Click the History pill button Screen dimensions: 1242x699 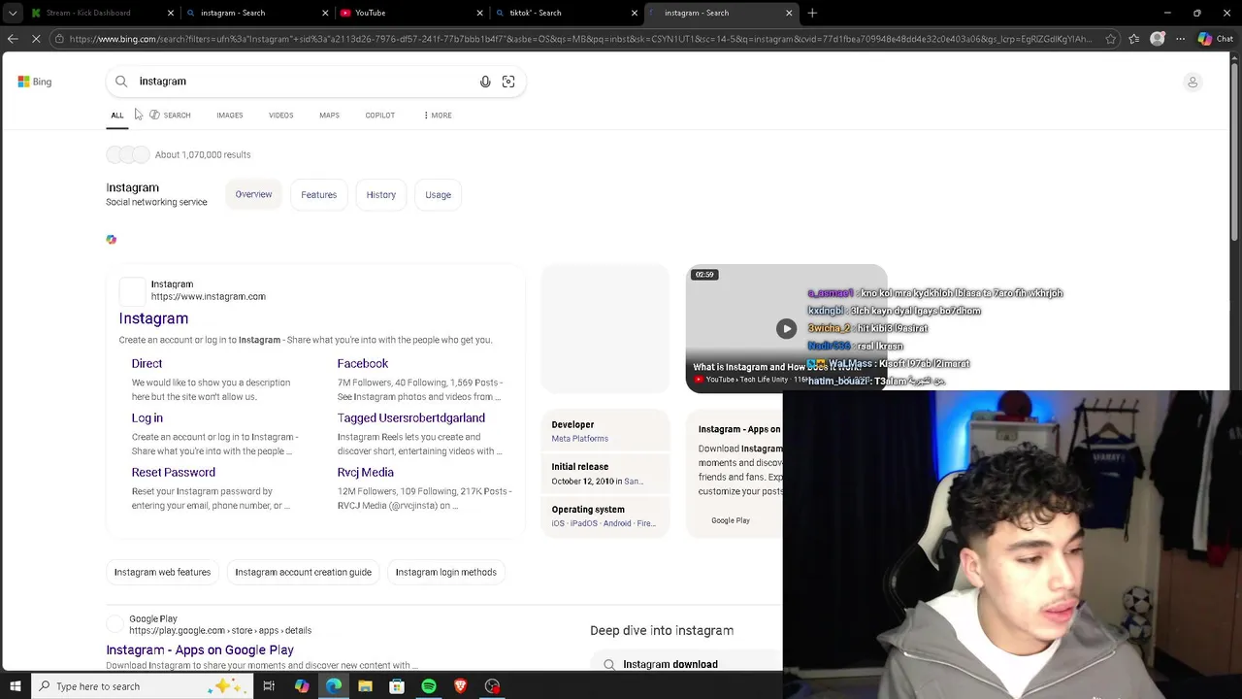(x=380, y=195)
